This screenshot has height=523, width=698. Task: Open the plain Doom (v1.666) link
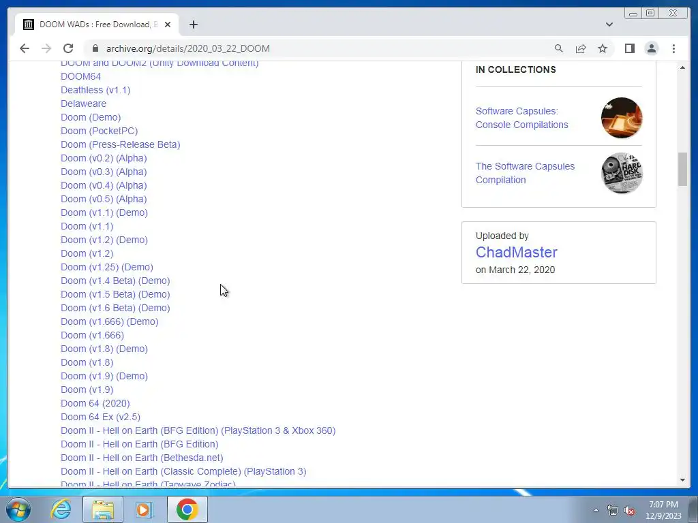click(x=92, y=335)
